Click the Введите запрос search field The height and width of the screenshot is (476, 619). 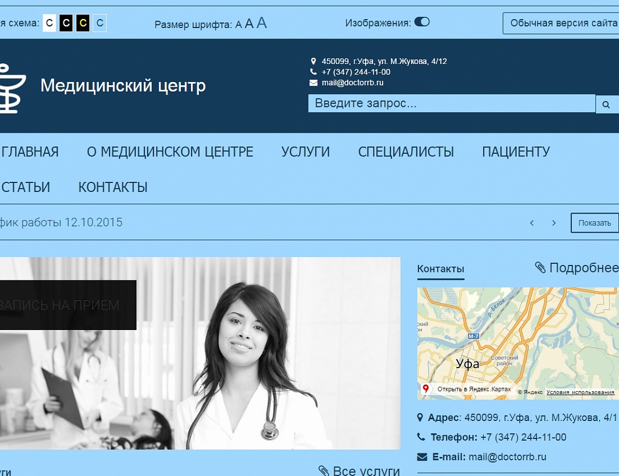coord(451,104)
